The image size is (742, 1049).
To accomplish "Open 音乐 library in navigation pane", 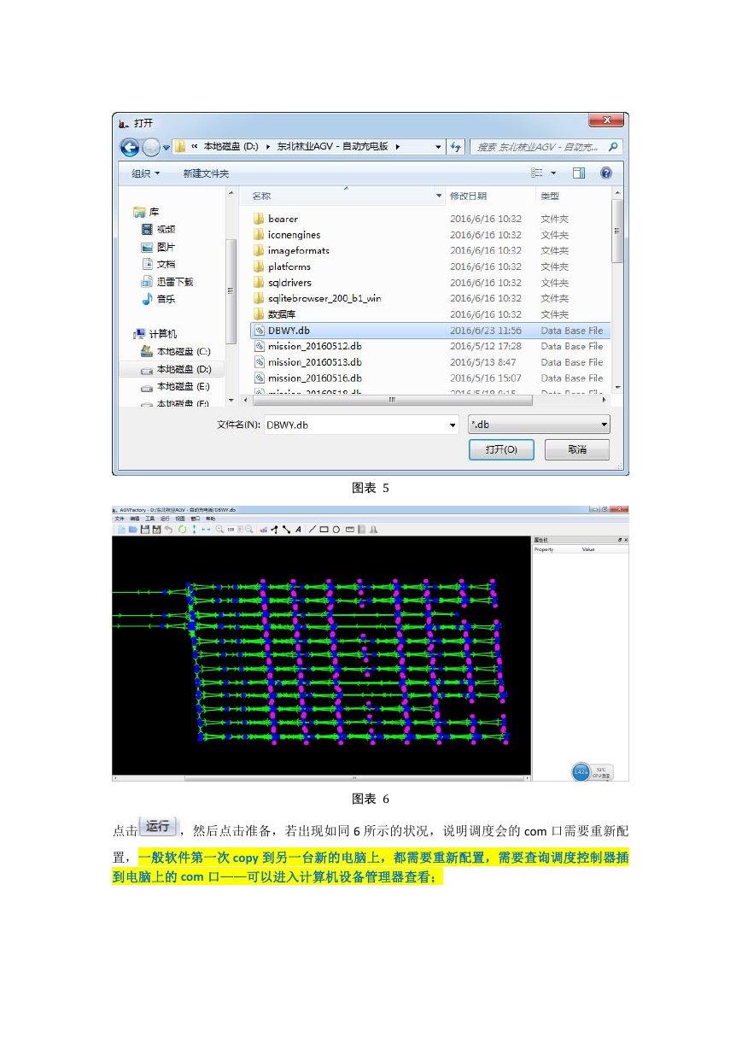I will (159, 299).
